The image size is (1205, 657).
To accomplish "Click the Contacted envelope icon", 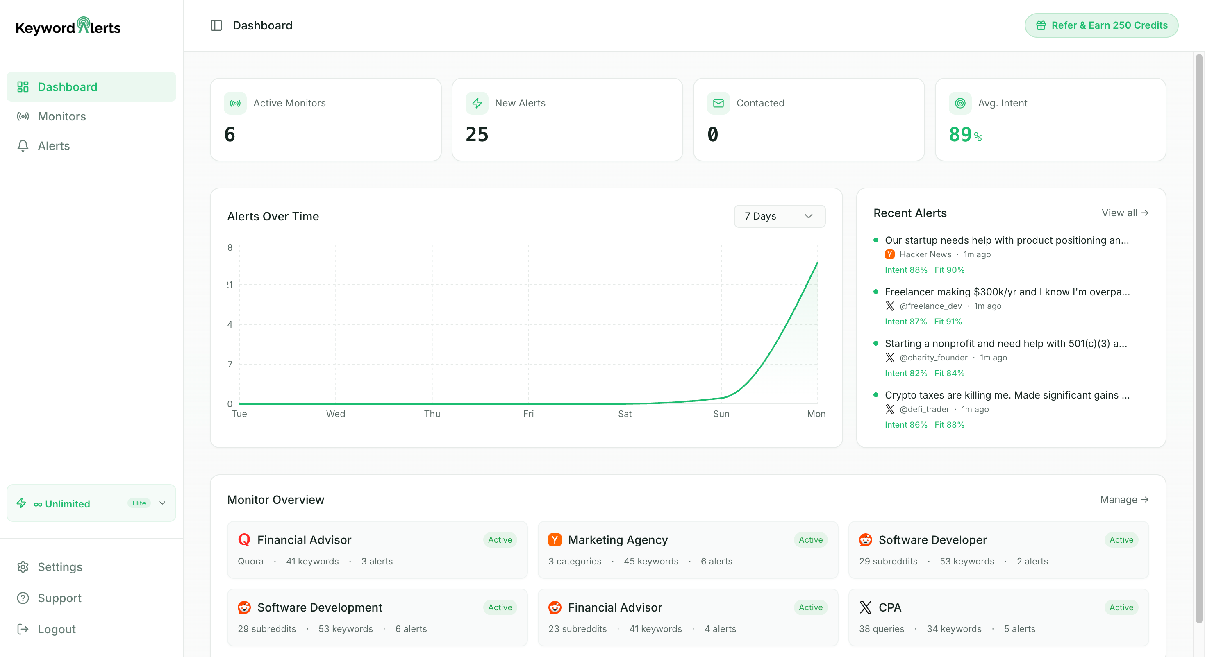I will point(718,103).
